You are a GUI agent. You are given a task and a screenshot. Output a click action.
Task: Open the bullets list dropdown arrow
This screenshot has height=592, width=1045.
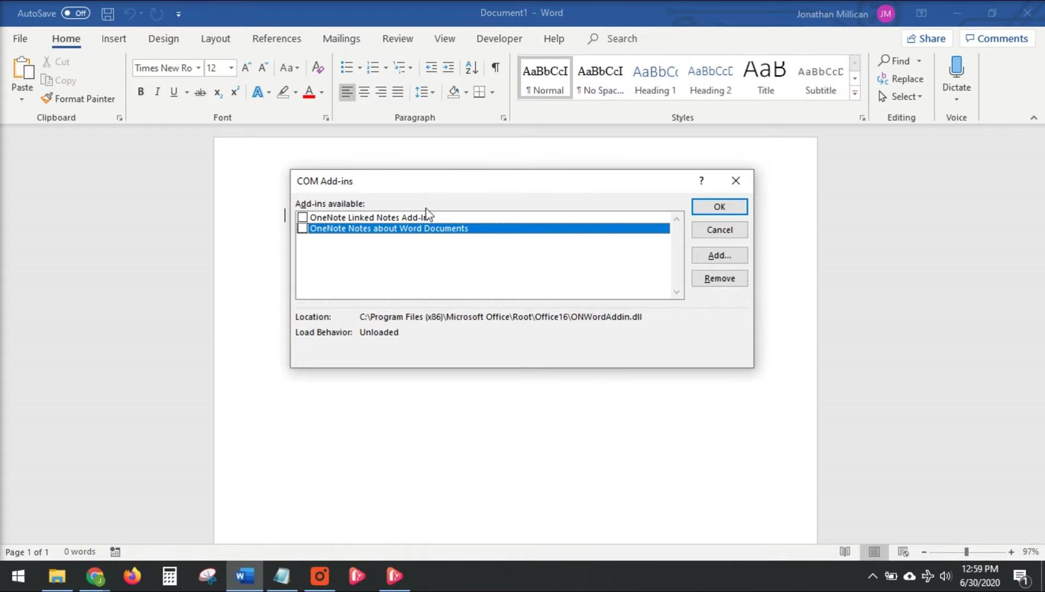pos(359,68)
